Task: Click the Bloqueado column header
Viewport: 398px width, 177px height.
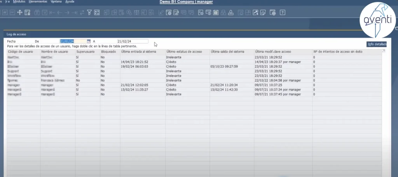Action: click(x=110, y=52)
